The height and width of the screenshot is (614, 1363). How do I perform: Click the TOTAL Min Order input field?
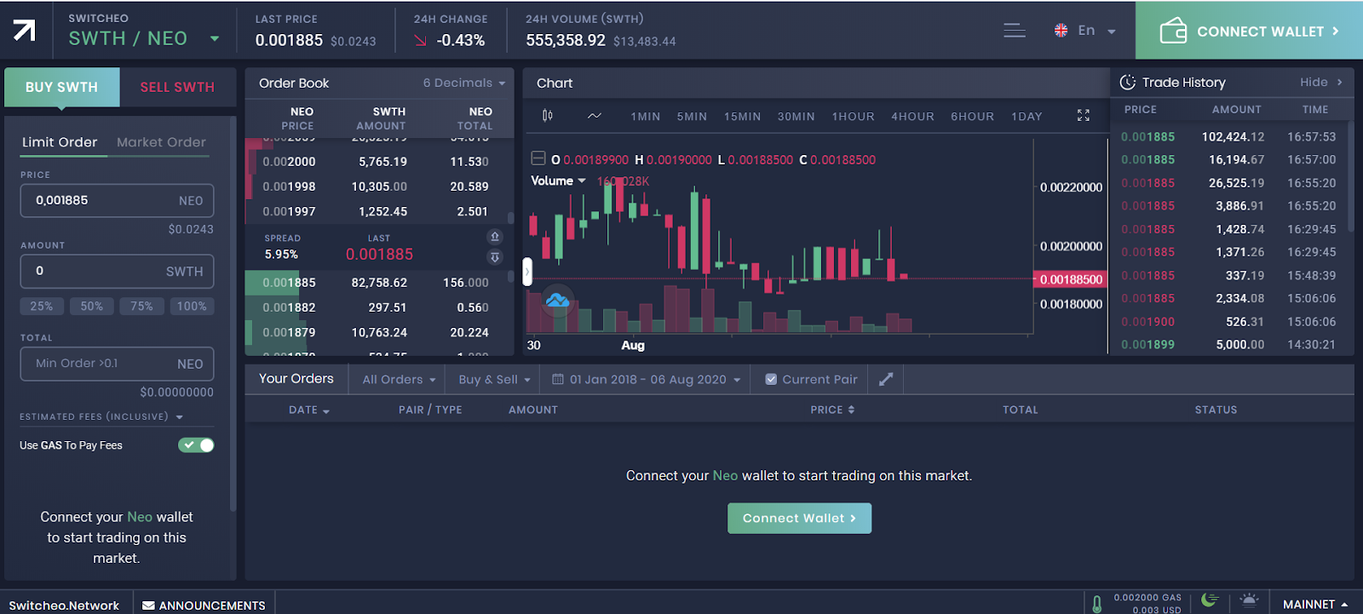coord(117,364)
